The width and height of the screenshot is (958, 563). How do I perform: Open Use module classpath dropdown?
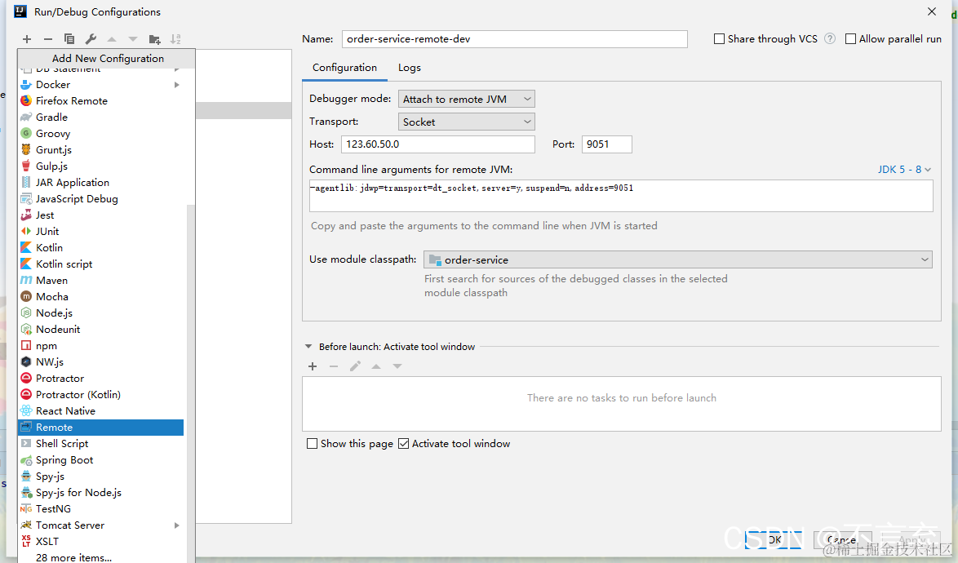click(x=677, y=259)
